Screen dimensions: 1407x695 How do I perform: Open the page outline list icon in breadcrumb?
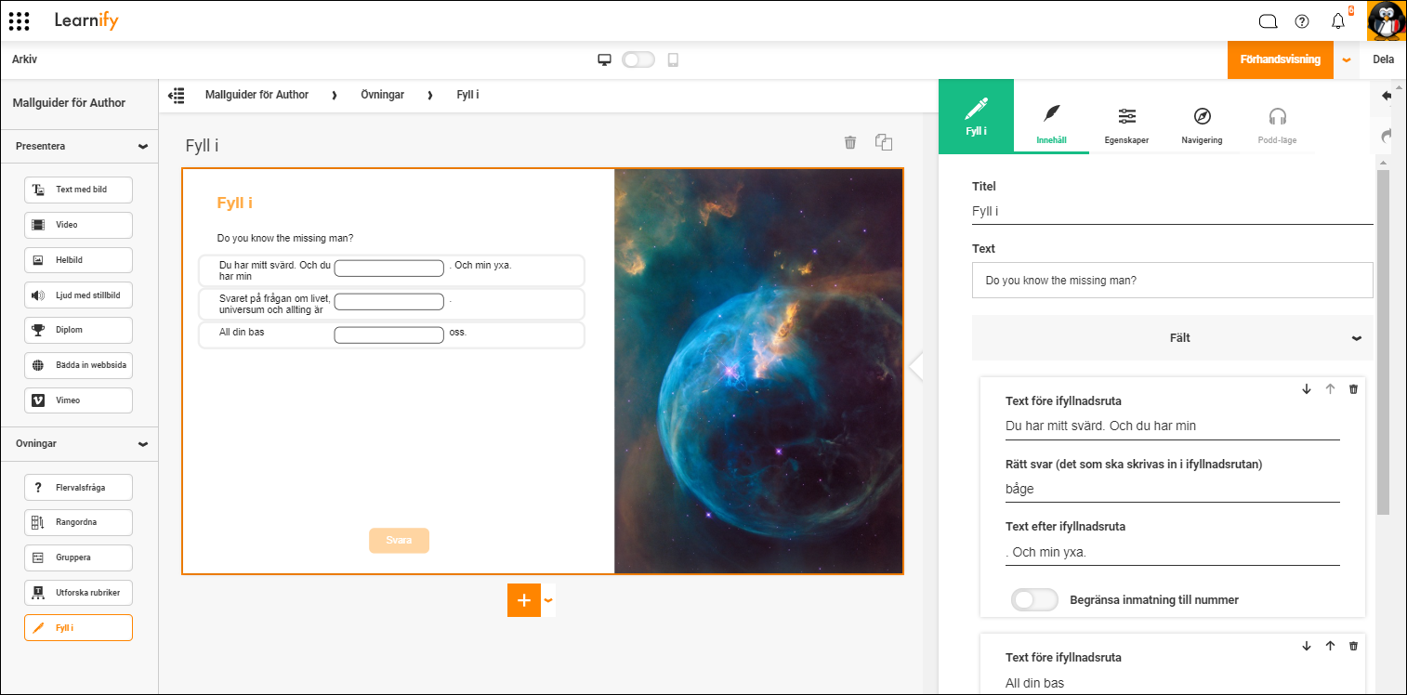click(176, 95)
